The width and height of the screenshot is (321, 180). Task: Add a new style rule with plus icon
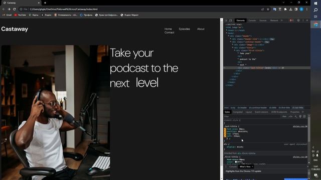[296, 116]
